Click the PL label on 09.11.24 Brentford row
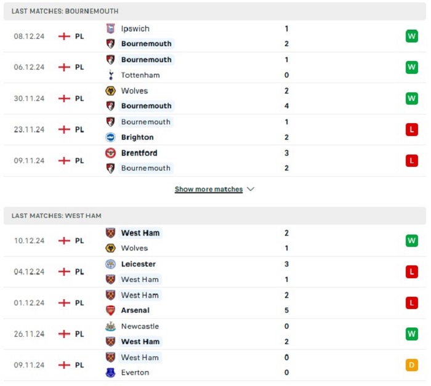431x386 pixels. click(x=79, y=161)
